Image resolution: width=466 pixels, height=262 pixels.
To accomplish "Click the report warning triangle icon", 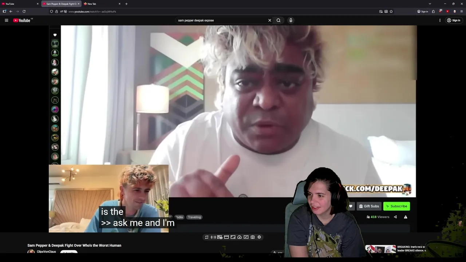I will click(x=406, y=217).
